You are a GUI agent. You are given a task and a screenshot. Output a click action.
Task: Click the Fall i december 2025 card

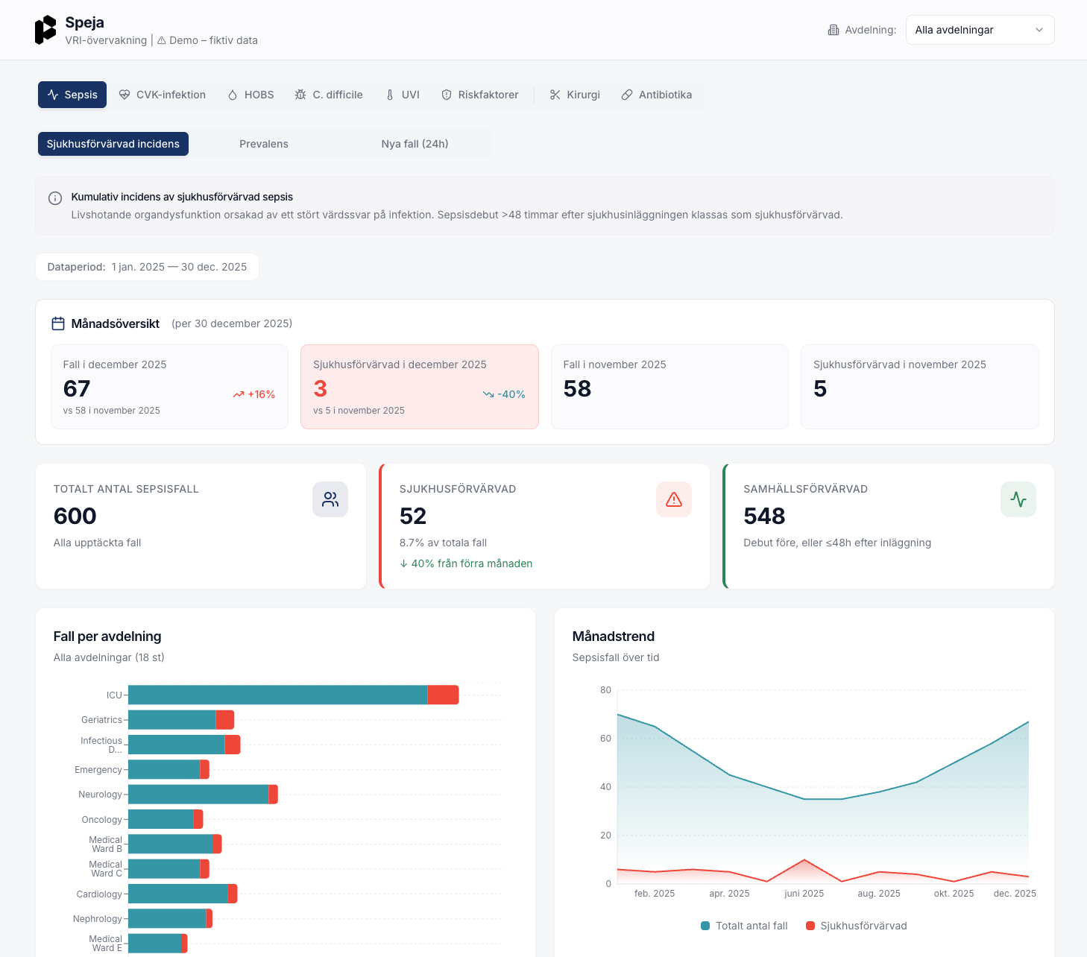click(x=169, y=387)
